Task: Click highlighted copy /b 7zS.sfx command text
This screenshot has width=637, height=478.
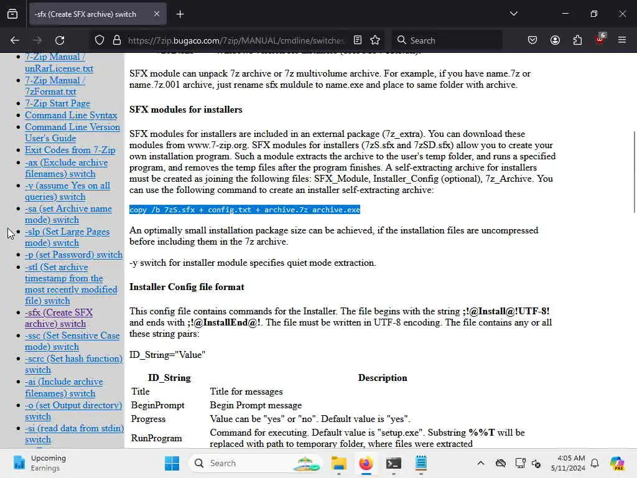Action: [x=244, y=210]
